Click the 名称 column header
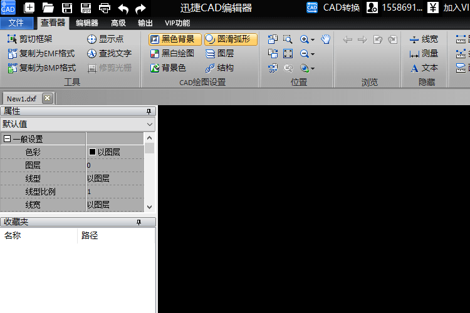 click(39, 235)
